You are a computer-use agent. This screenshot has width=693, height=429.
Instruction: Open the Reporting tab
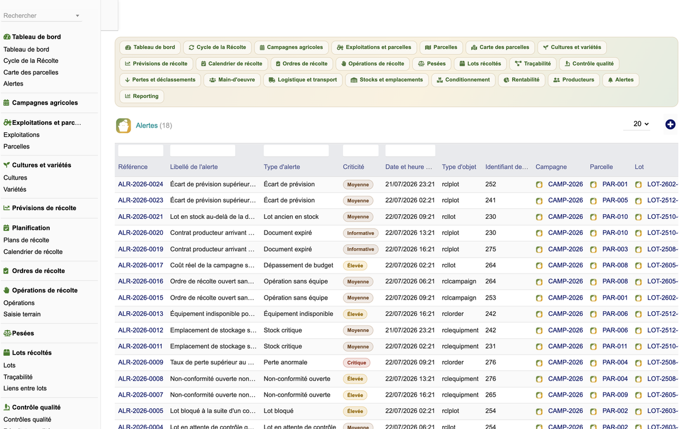coord(141,96)
